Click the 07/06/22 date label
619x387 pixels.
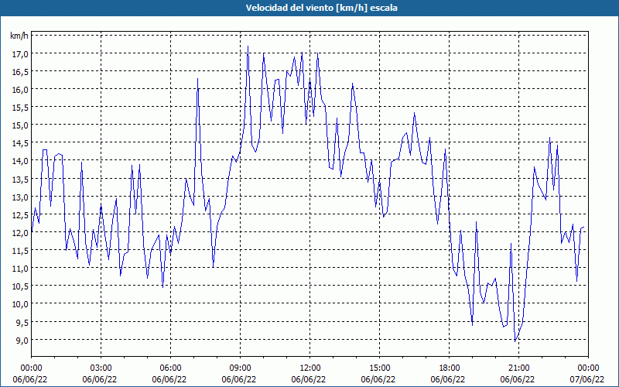587,379
